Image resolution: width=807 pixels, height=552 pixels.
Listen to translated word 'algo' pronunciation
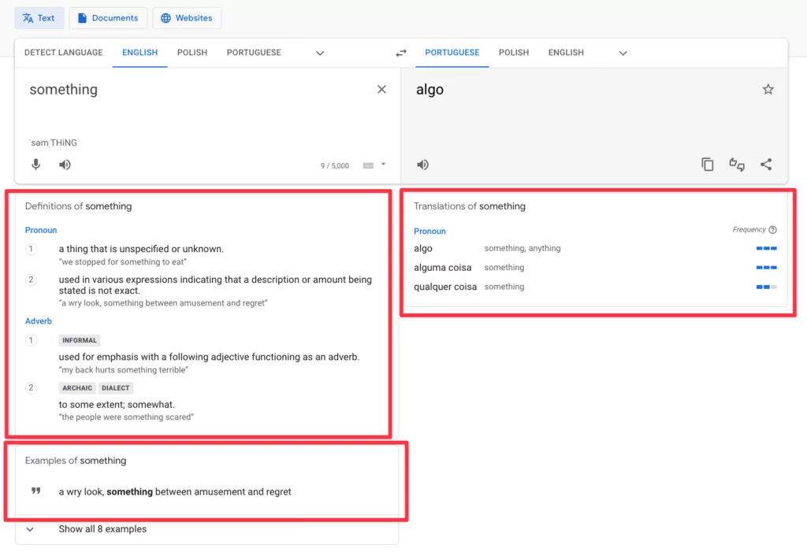tap(422, 165)
